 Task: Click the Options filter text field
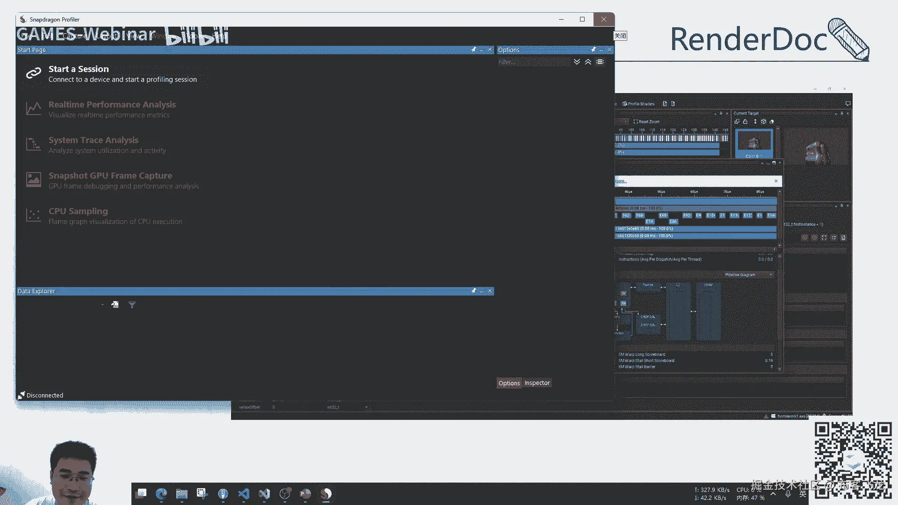533,62
